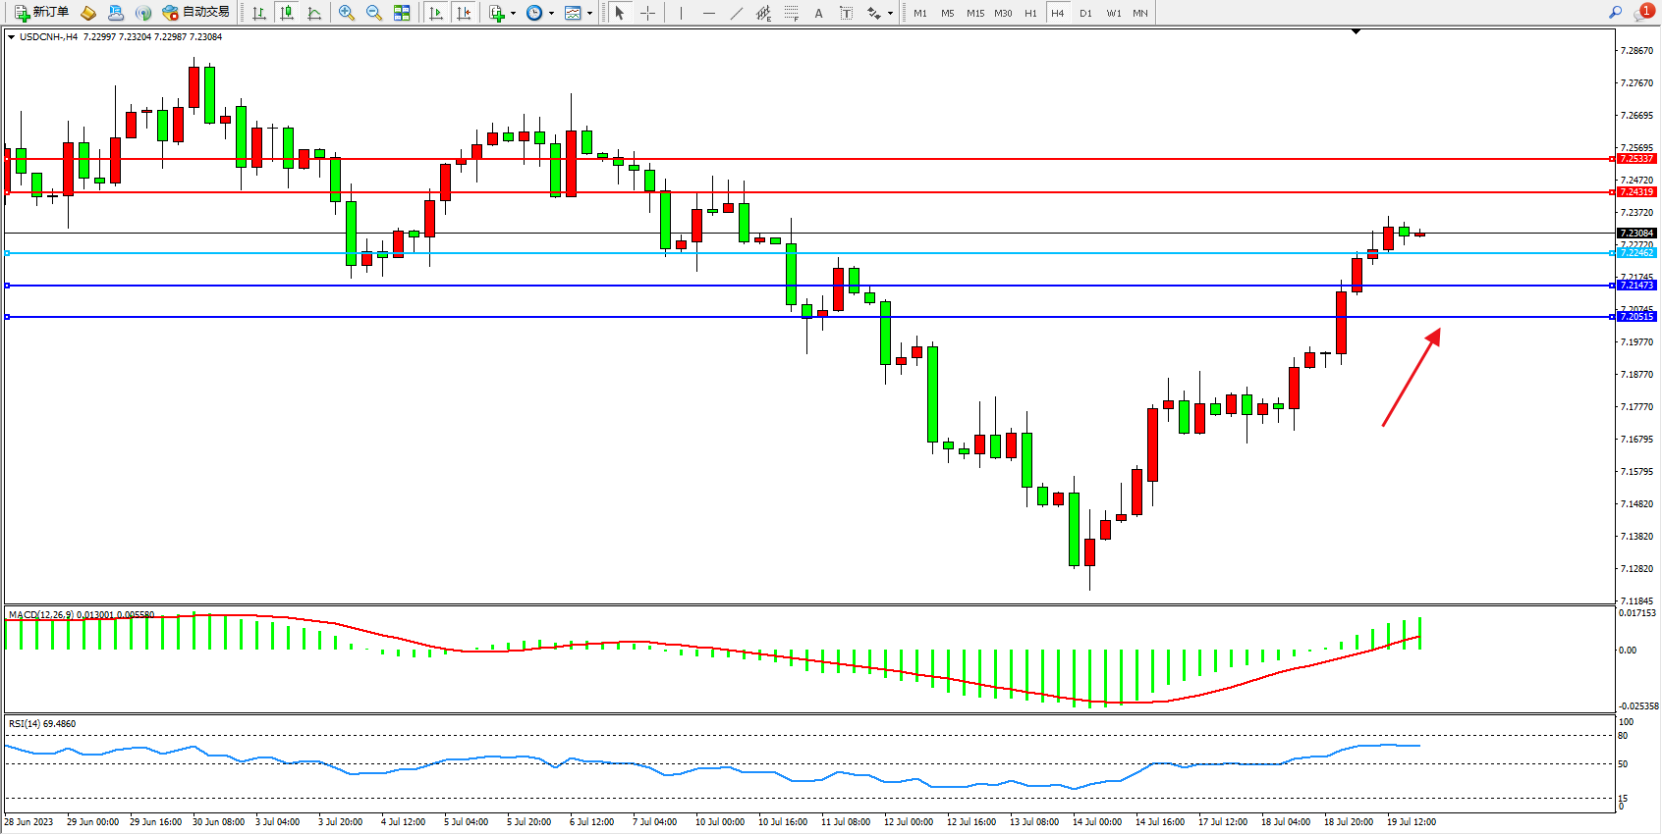Switch to the D1 timeframe

point(1085,13)
